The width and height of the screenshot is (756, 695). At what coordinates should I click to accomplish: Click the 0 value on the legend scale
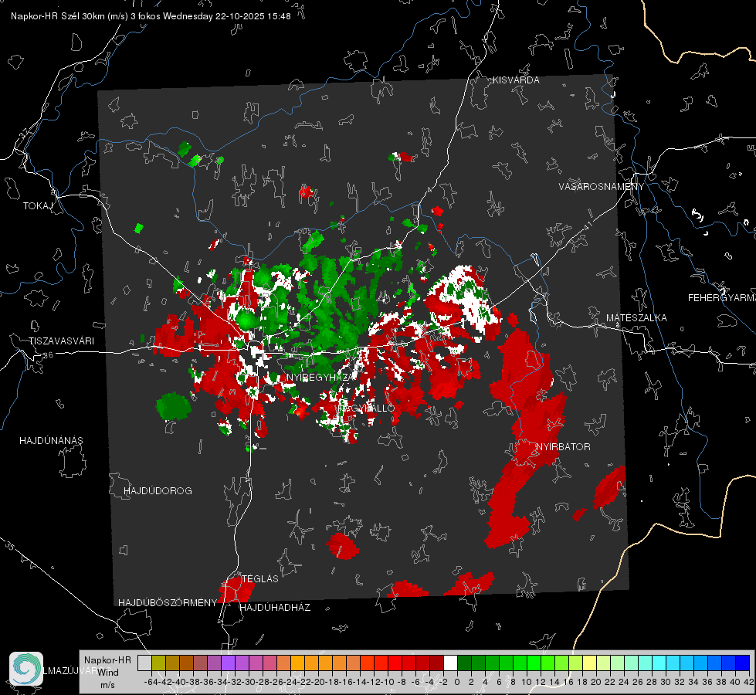point(457,682)
